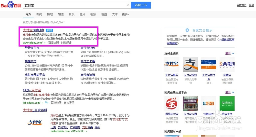
Task: Open the 支付宝 知托付! result title
Action: point(34,30)
